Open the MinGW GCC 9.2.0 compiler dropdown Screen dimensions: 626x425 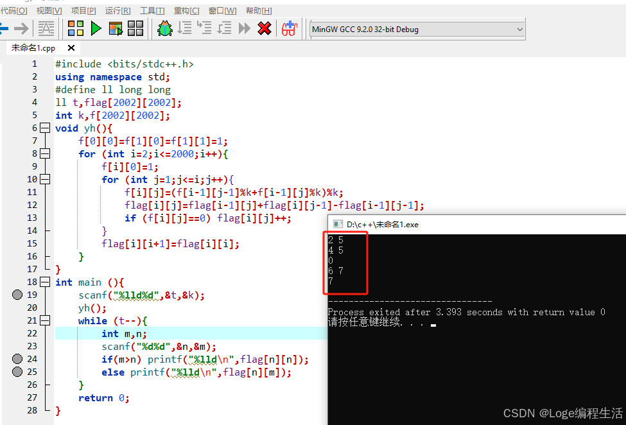(x=417, y=29)
